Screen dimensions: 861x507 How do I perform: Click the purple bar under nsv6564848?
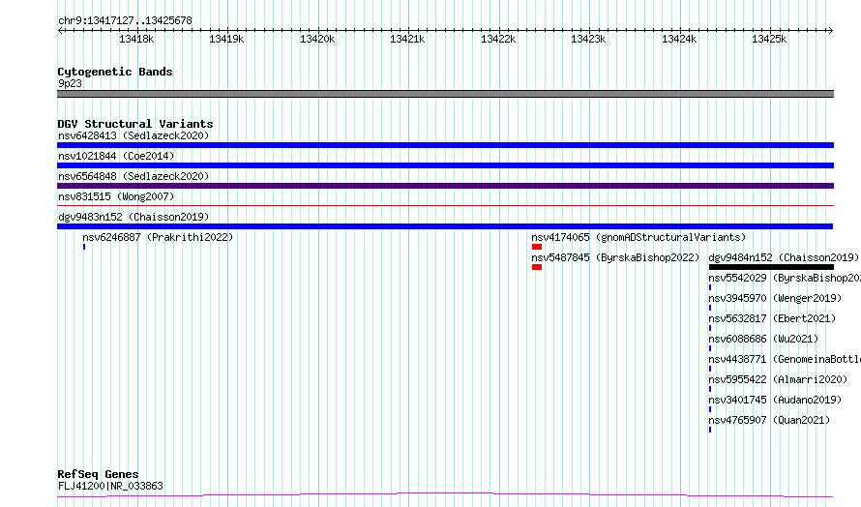[445, 186]
